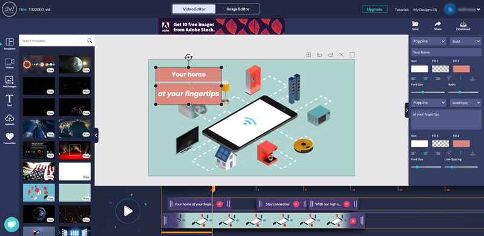Viewport: 484px width, 236px height.
Task: Edit the 'Your home' text field
Action: tap(446, 52)
